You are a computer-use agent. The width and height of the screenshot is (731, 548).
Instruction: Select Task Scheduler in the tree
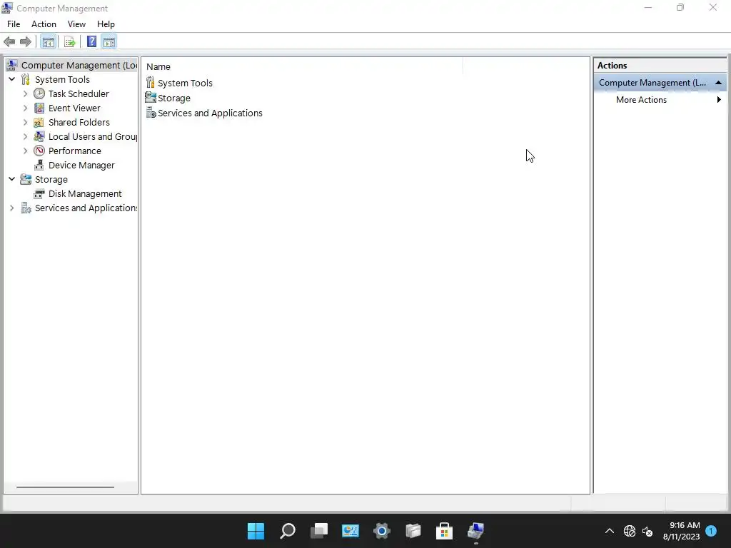pyautogui.click(x=79, y=93)
